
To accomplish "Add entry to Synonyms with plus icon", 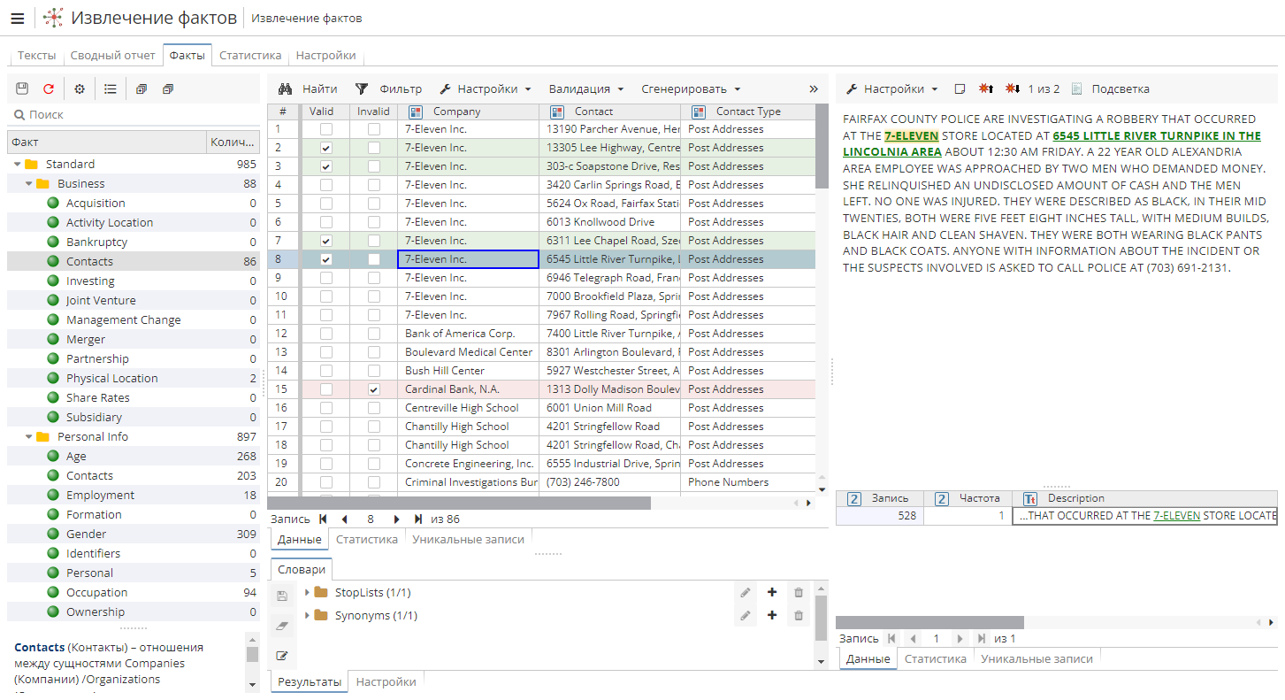I will 772,615.
